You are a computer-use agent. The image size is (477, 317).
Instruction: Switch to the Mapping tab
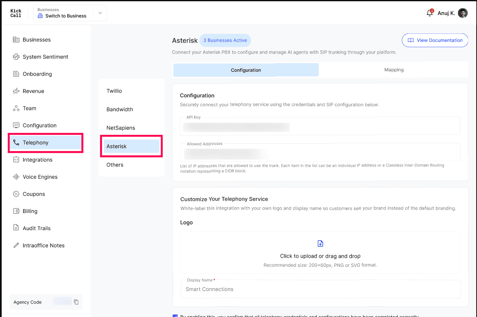point(393,70)
